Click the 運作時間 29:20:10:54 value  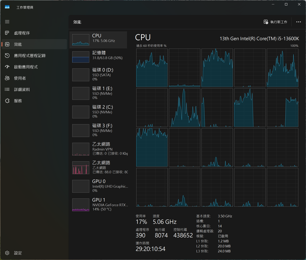[x=151, y=249]
